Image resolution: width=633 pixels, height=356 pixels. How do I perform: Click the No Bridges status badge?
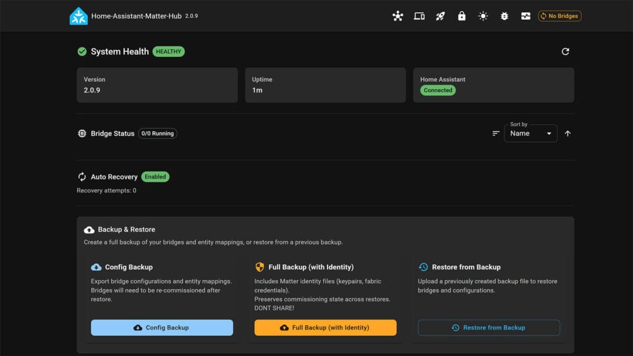559,16
